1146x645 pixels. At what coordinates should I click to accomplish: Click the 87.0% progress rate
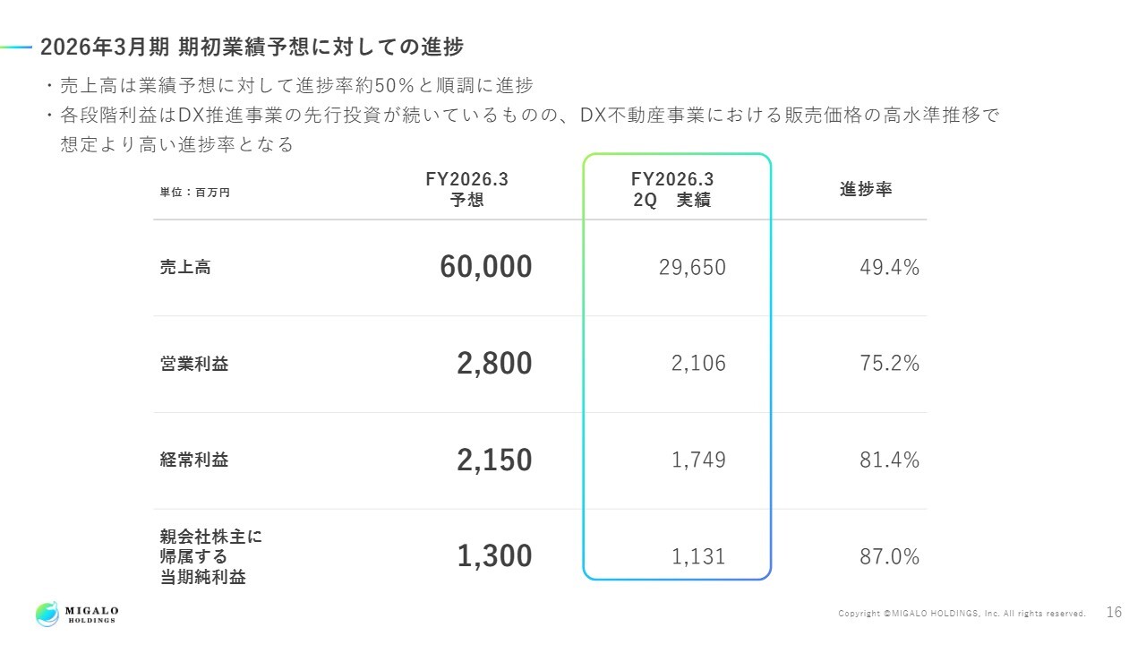889,556
